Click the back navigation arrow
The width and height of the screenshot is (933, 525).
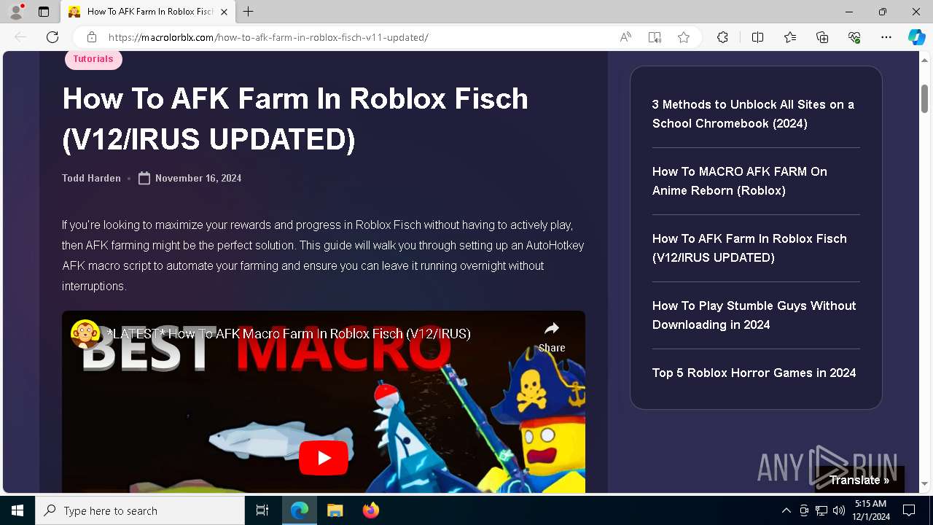(20, 37)
